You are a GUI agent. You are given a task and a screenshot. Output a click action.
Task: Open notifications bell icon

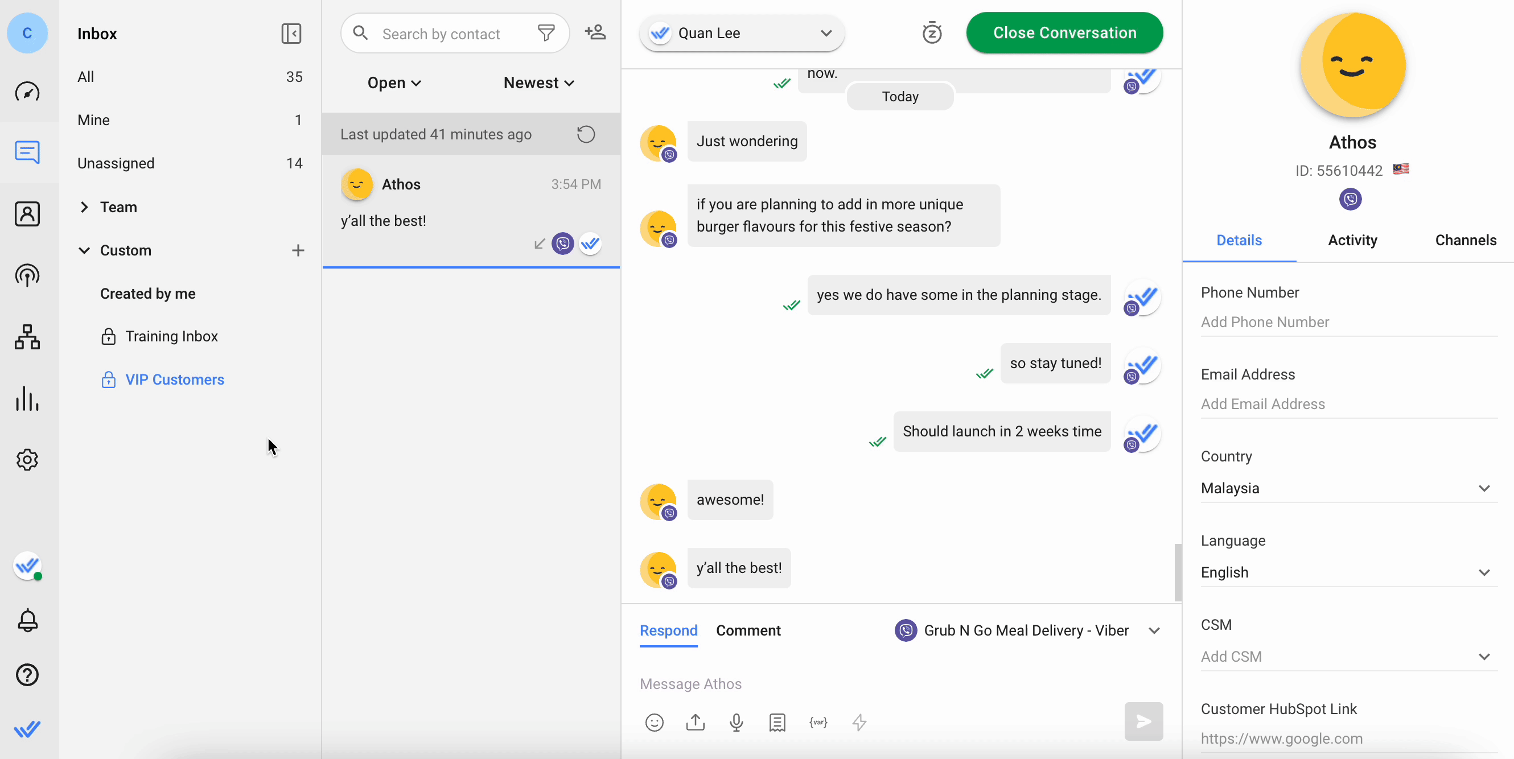tap(27, 620)
